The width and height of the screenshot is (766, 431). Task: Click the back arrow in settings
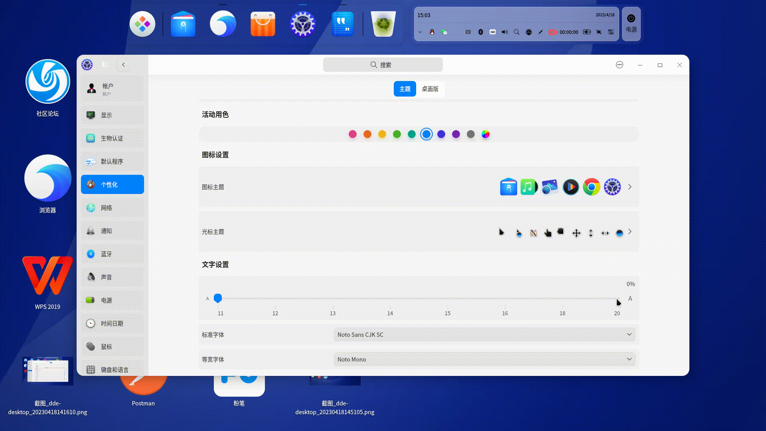pyautogui.click(x=124, y=65)
